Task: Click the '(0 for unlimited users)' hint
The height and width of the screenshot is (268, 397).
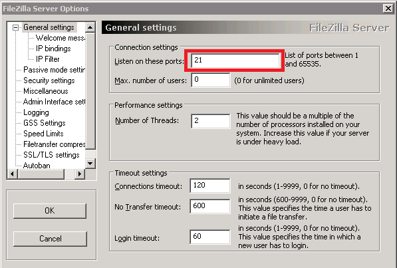Action: [x=269, y=80]
